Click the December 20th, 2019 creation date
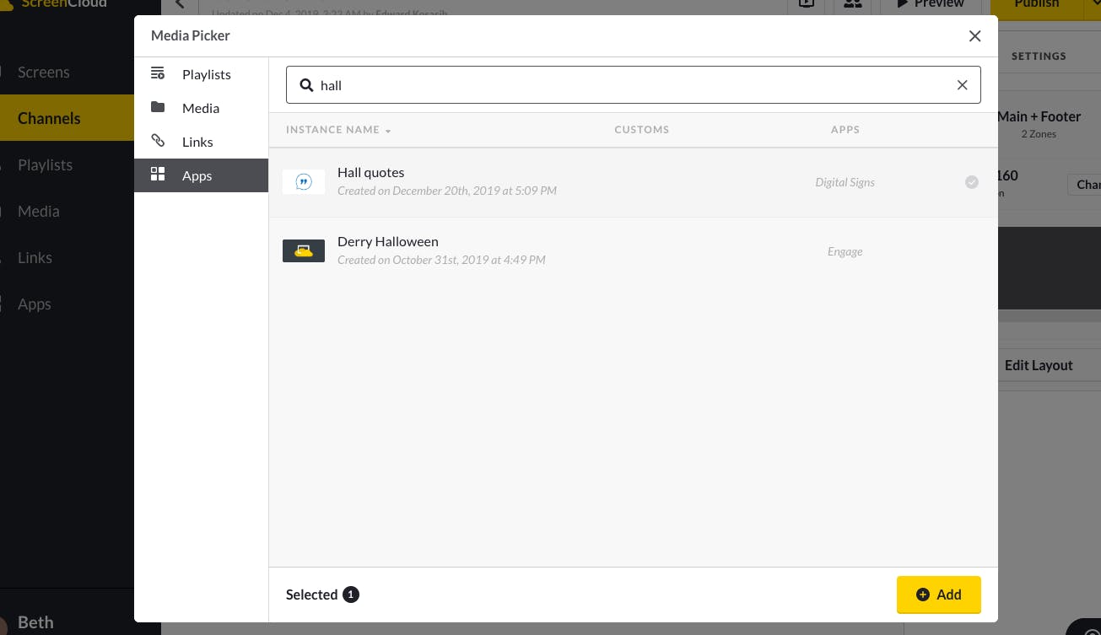This screenshot has height=635, width=1101. point(447,191)
